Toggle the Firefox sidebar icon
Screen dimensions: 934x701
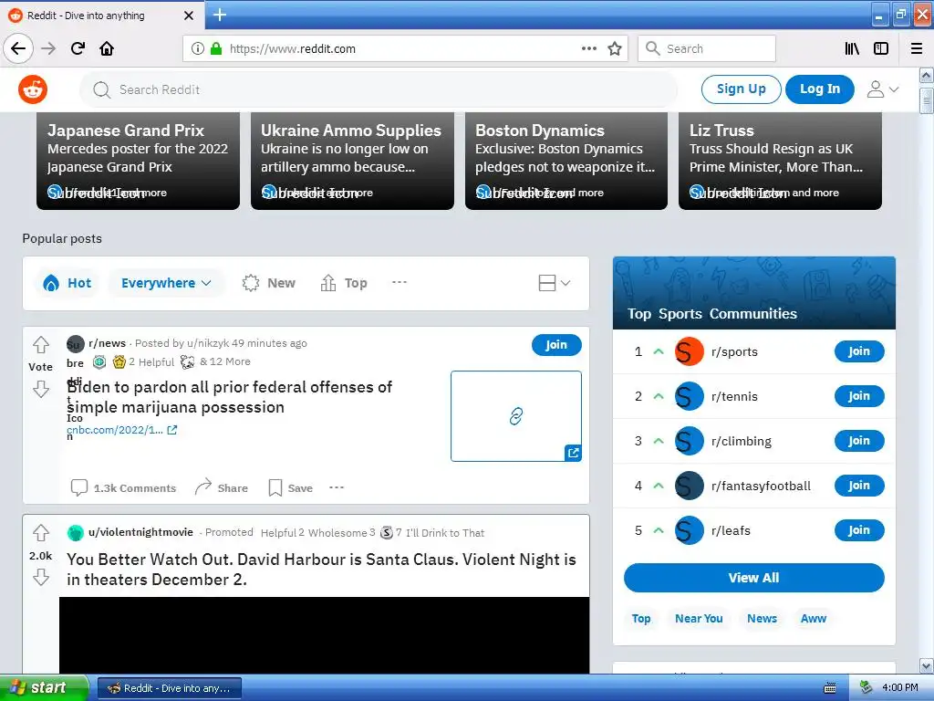click(881, 48)
